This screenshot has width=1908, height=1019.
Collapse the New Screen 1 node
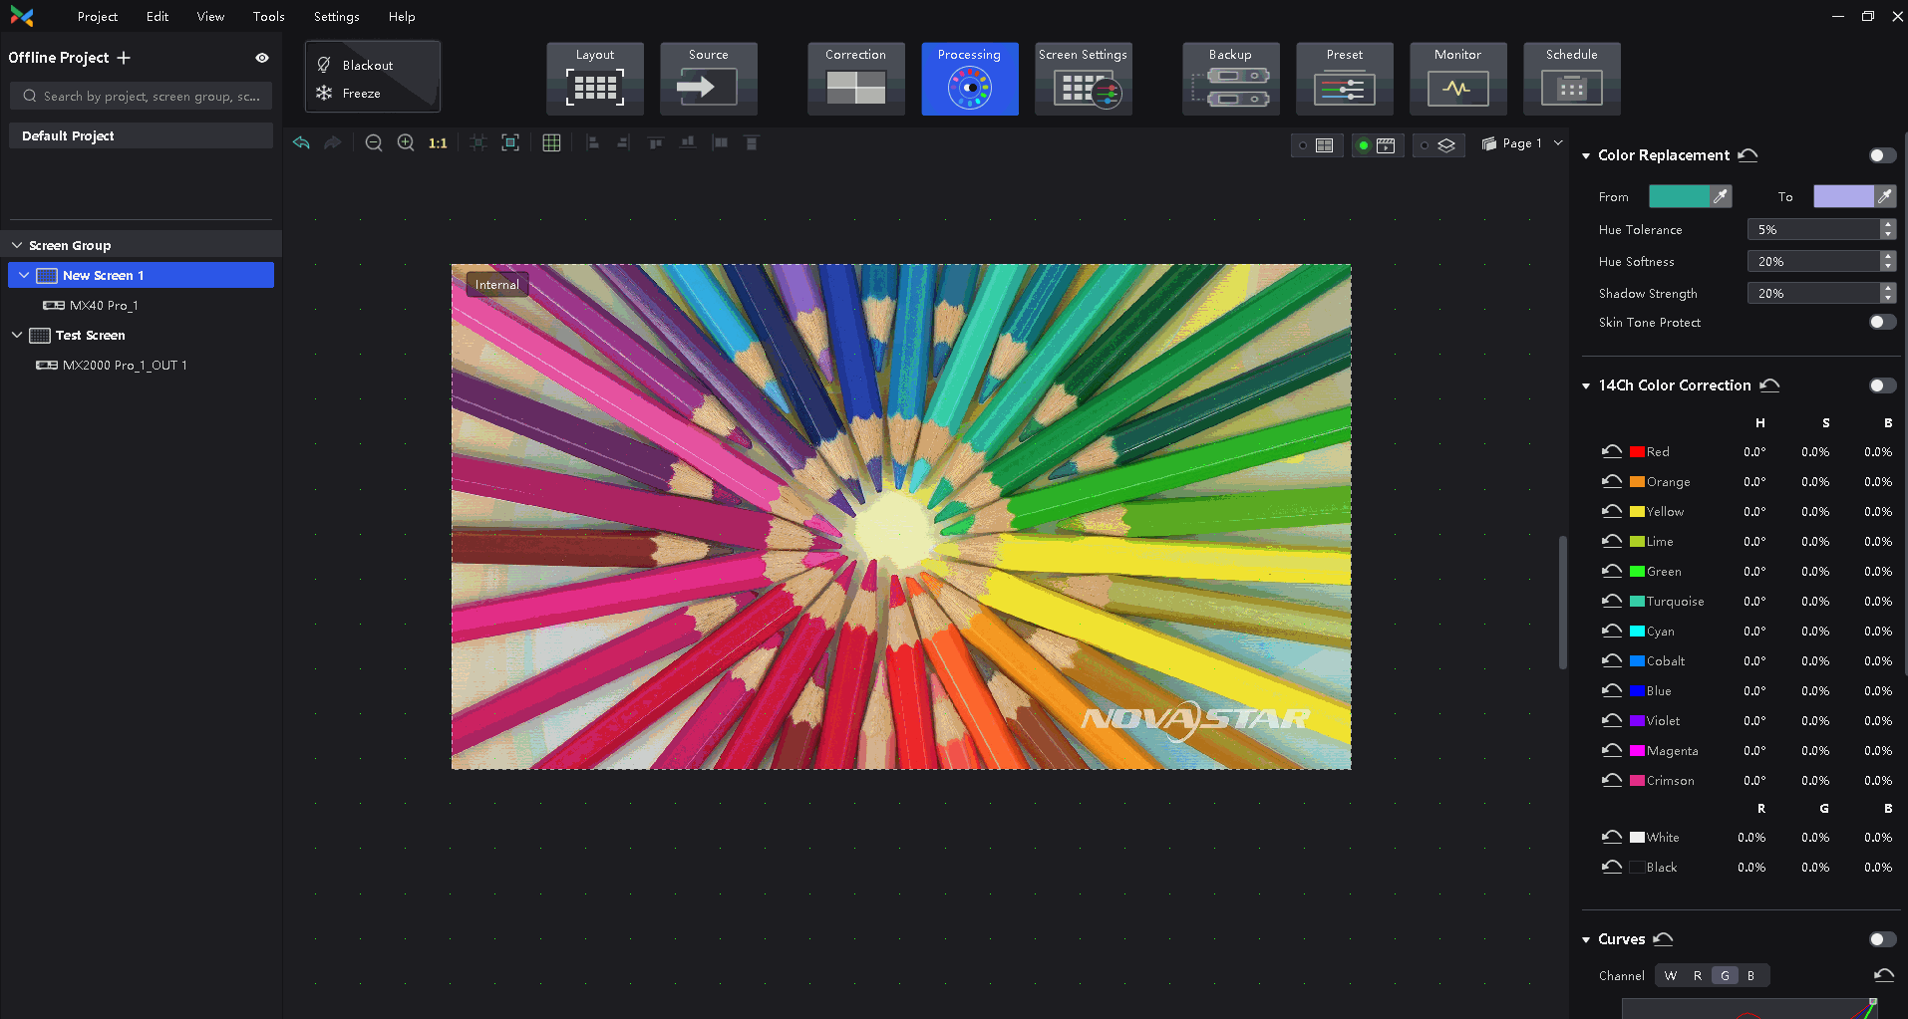[x=24, y=275]
